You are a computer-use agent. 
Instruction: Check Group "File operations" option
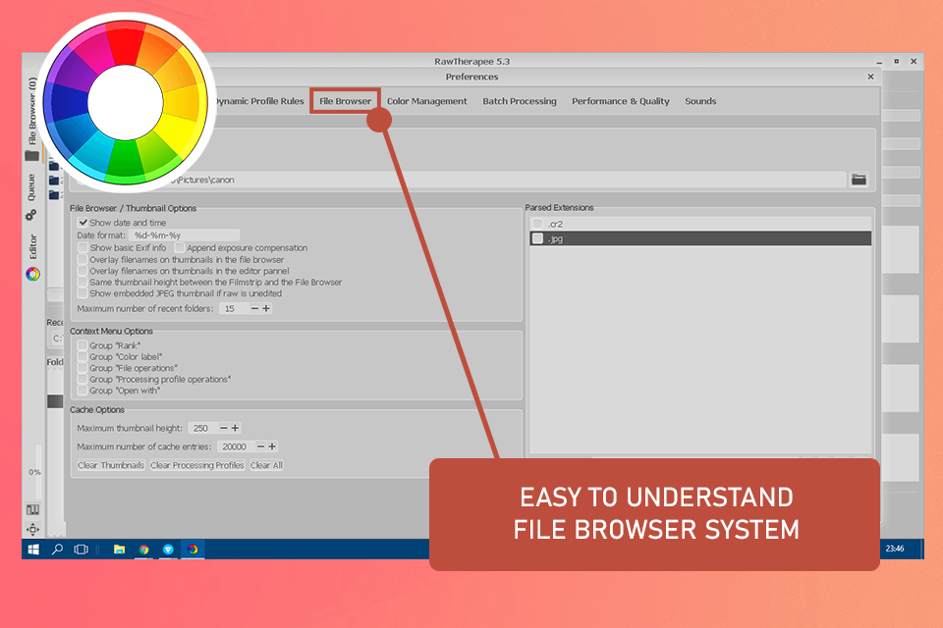point(83,368)
